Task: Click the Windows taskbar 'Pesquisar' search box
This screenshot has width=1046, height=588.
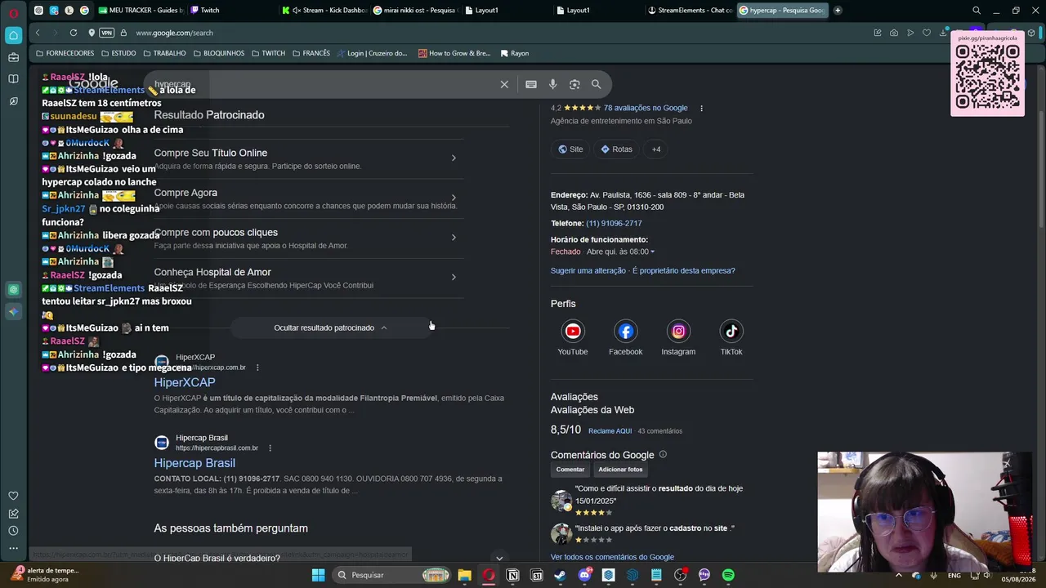Action: point(392,575)
